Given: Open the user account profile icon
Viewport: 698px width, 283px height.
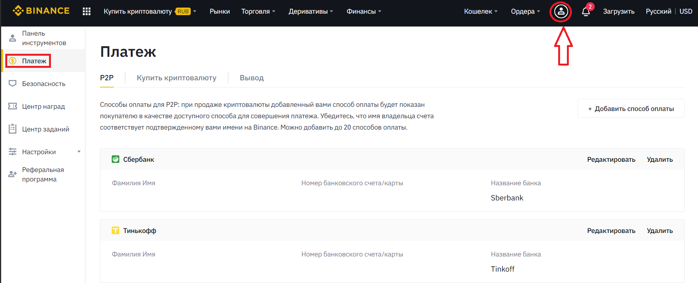Looking at the screenshot, I should [x=561, y=11].
